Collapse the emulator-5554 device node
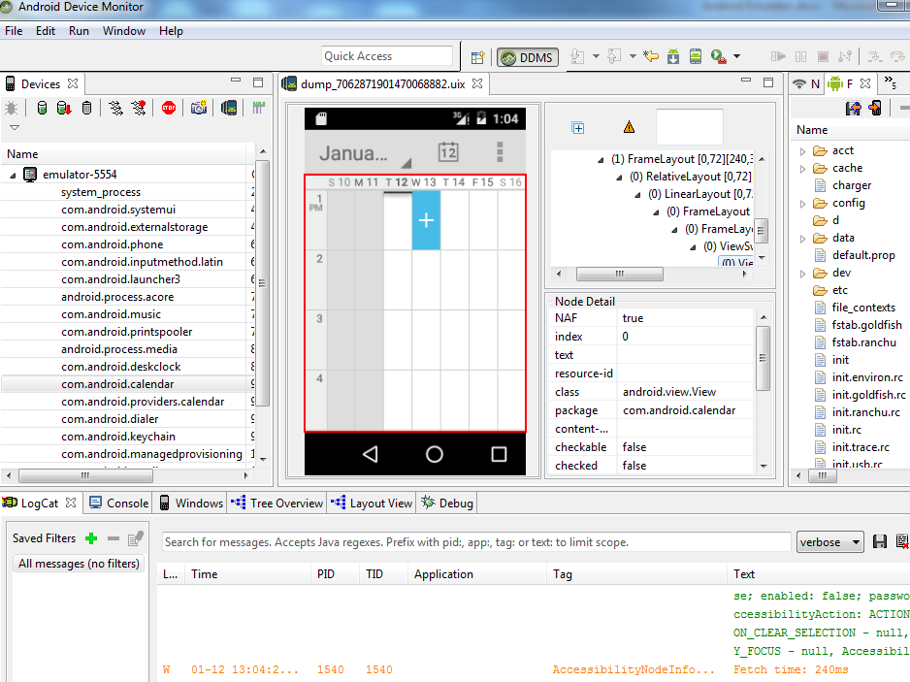Image resolution: width=910 pixels, height=682 pixels. pos(13,175)
